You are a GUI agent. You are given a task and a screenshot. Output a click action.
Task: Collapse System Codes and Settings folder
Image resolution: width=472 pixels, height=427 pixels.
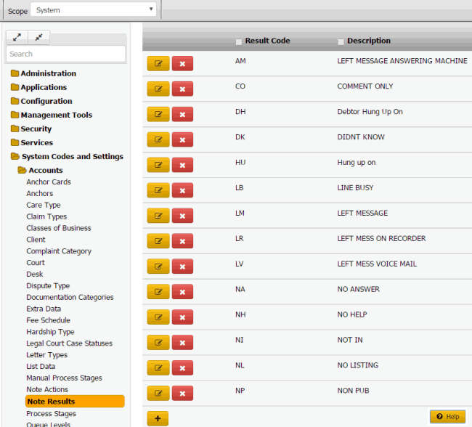72,156
